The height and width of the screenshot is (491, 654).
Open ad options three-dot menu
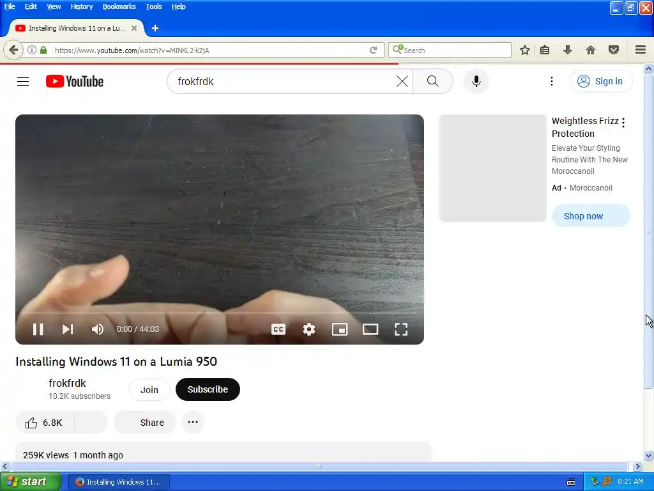click(x=623, y=122)
